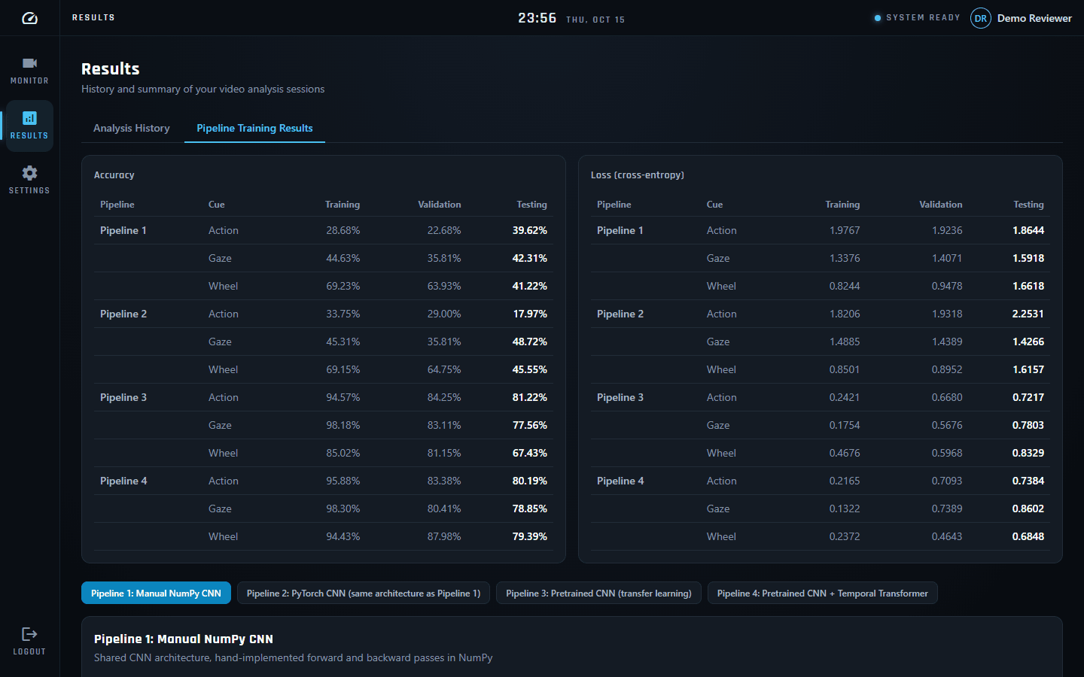This screenshot has height=677, width=1084.
Task: Click the System Ready status dot
Action: pos(878,18)
